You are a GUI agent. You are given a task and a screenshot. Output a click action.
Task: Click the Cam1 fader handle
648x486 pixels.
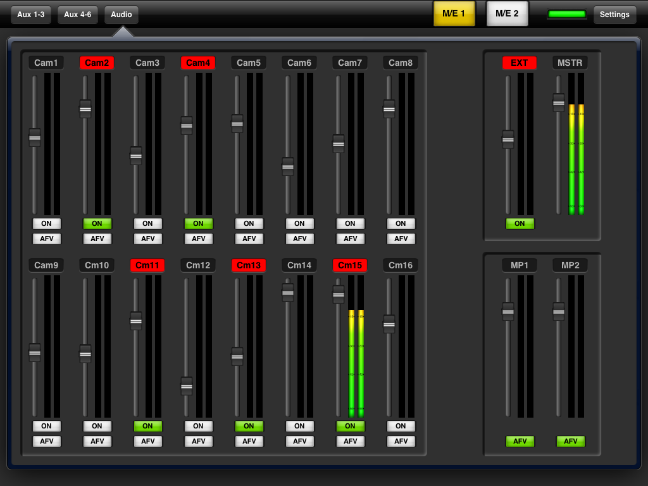pyautogui.click(x=35, y=137)
